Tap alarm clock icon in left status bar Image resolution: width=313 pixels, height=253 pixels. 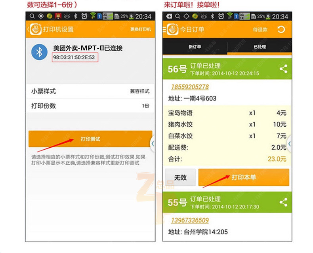(84, 16)
